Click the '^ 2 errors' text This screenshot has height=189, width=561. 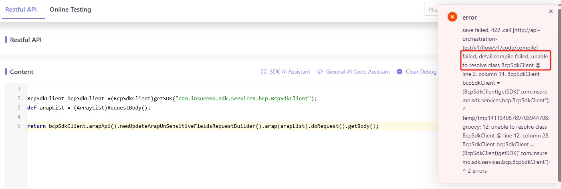click(x=474, y=171)
